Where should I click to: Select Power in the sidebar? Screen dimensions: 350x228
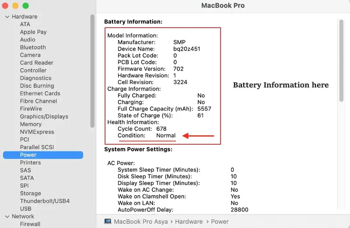[28, 155]
